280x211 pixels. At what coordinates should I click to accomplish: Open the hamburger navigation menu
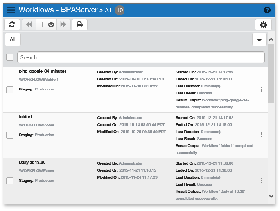11,10
